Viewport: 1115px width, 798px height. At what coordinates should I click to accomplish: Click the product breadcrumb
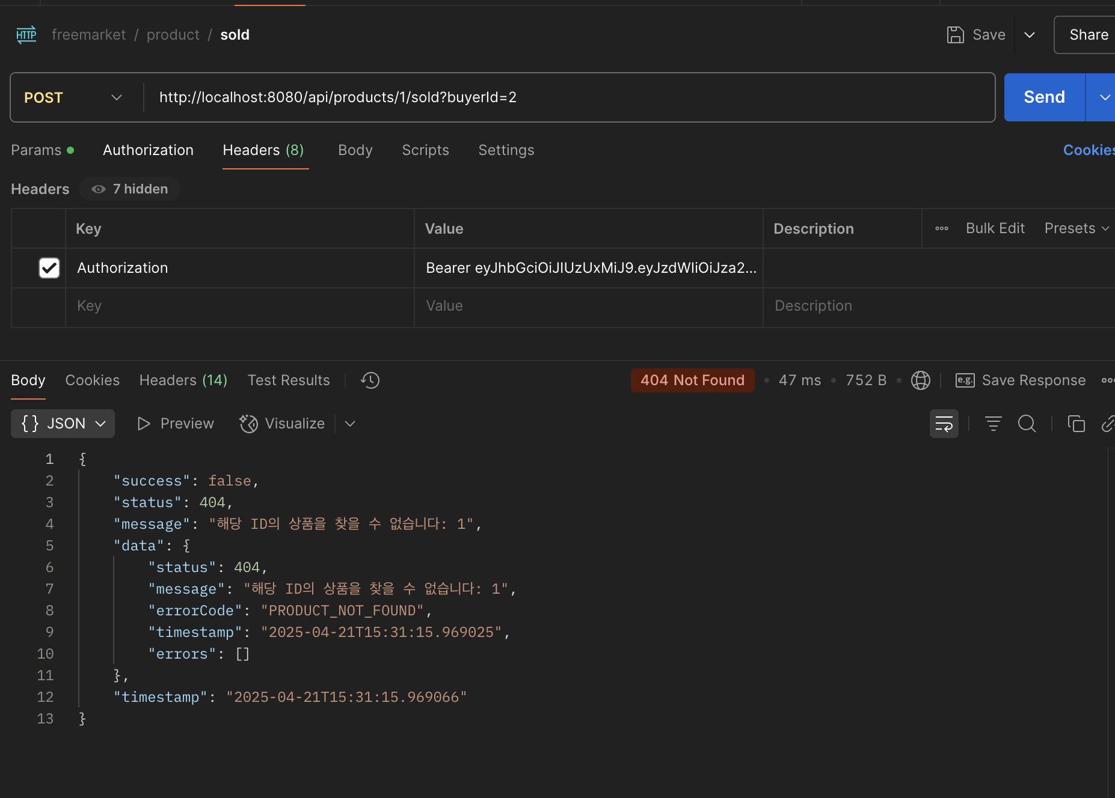pos(173,35)
